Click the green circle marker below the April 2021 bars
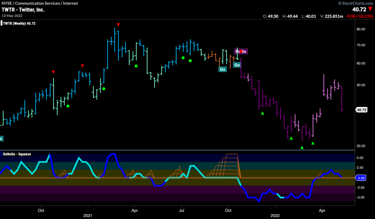 pos(136,66)
